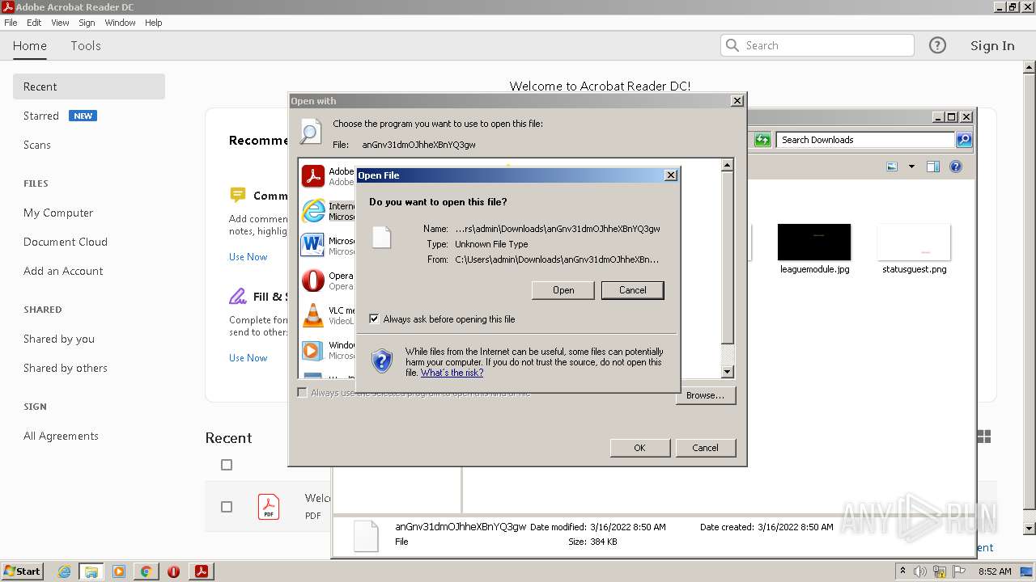Select leaguemodule.jpg thumbnail

(x=814, y=242)
